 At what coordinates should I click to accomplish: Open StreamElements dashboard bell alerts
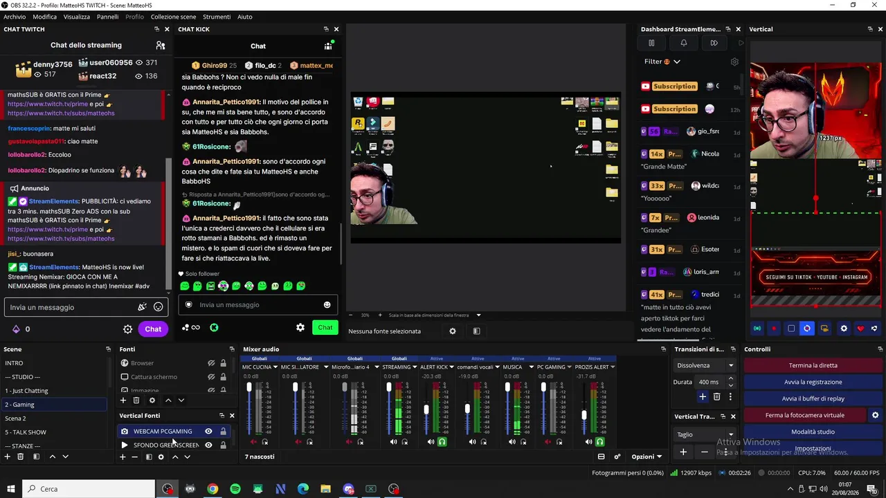click(684, 43)
